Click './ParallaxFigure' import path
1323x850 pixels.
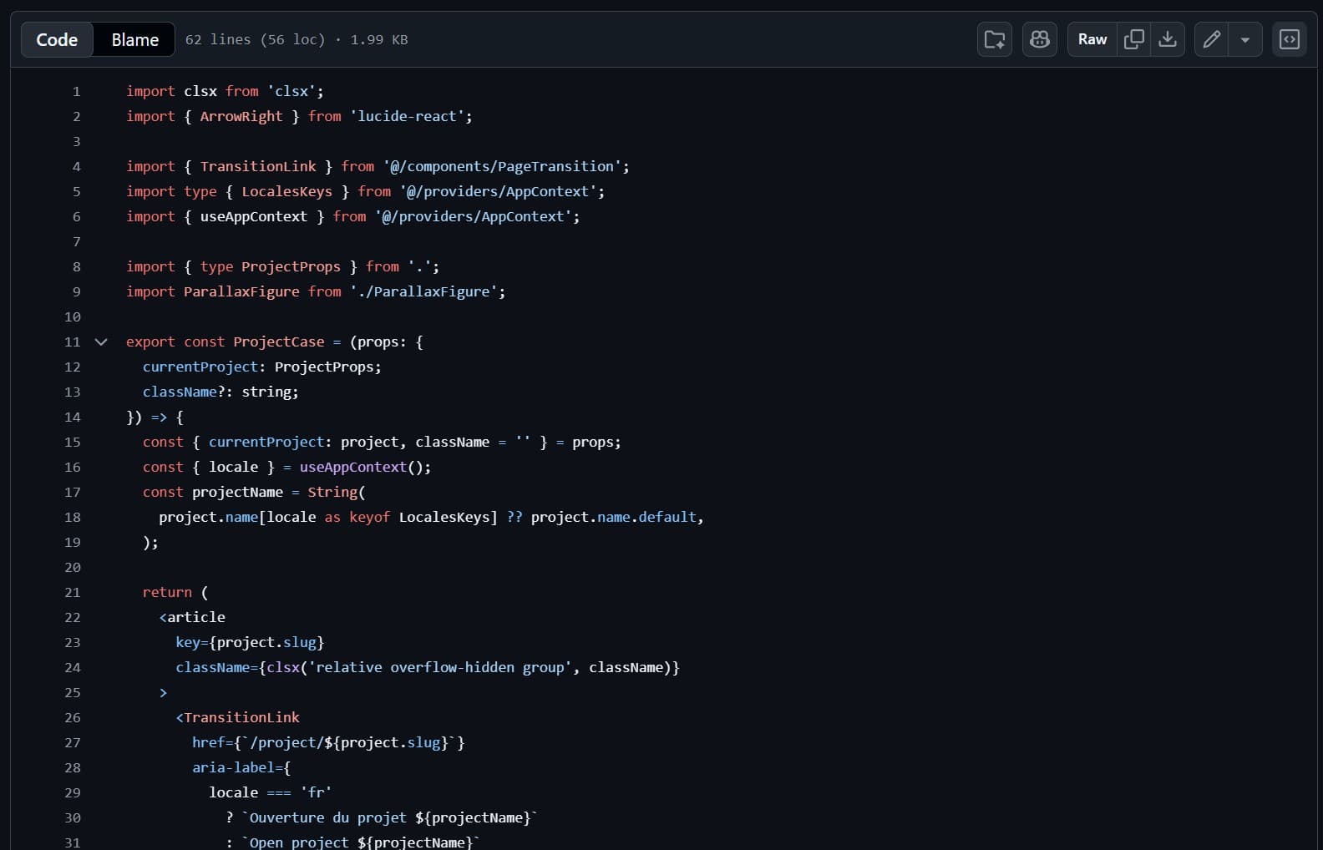(x=423, y=291)
